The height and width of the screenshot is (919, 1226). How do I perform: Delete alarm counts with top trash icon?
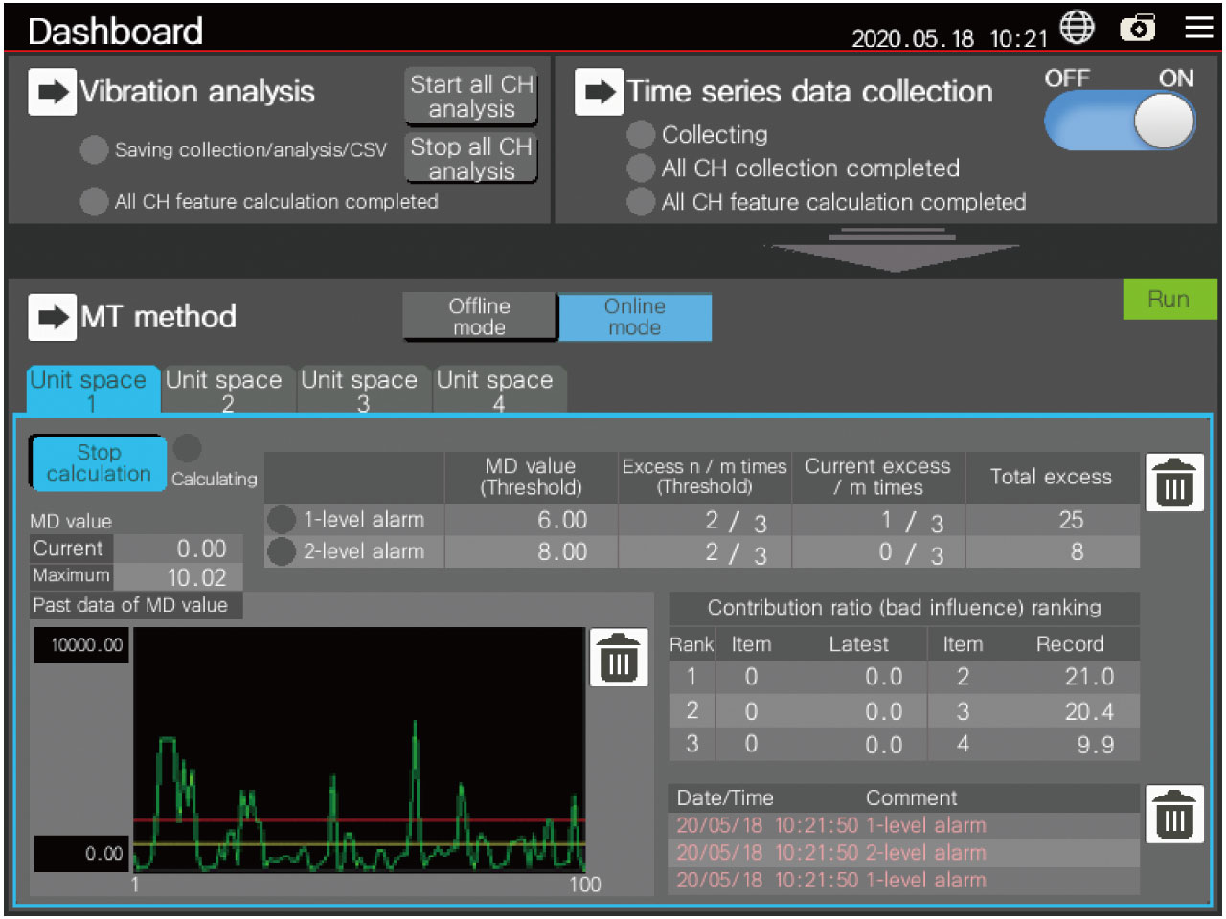(x=1174, y=482)
